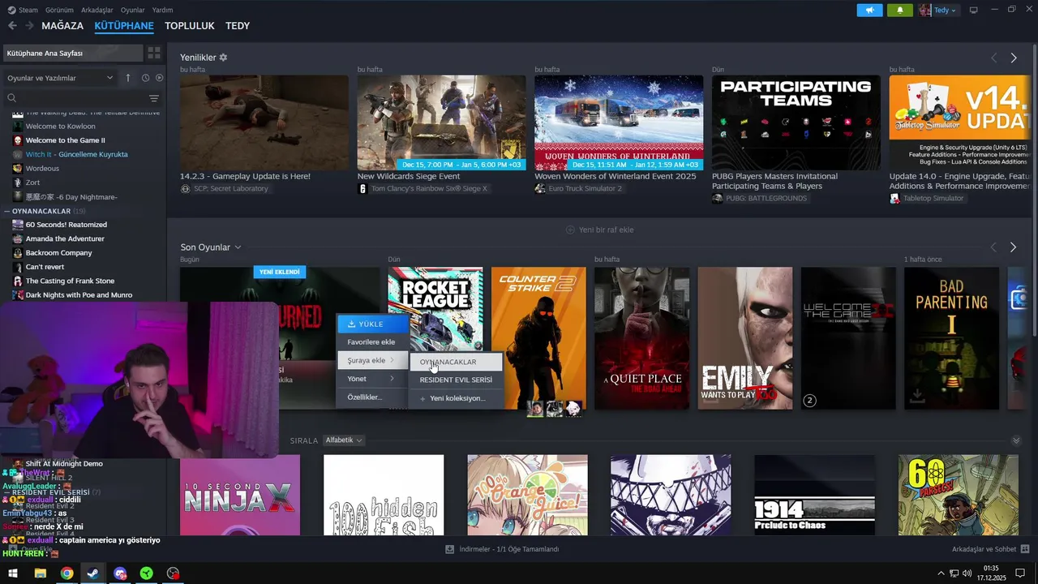Select Welcome to Kowloon in game list
The height and width of the screenshot is (584, 1038).
[x=60, y=127]
